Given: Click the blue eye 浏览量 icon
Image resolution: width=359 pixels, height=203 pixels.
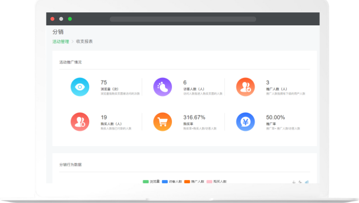Looking at the screenshot, I should pos(80,87).
